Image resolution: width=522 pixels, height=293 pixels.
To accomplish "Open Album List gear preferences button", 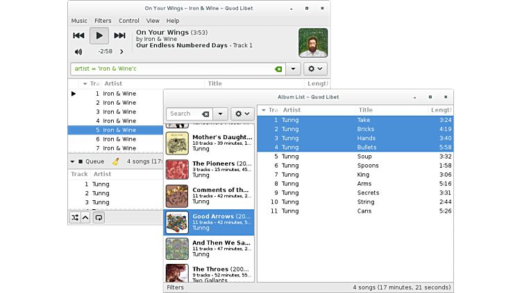I will (242, 114).
